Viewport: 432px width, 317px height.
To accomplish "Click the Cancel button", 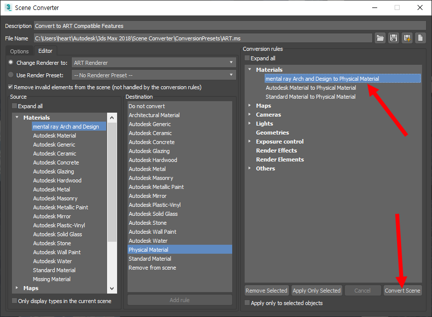I will [362, 291].
